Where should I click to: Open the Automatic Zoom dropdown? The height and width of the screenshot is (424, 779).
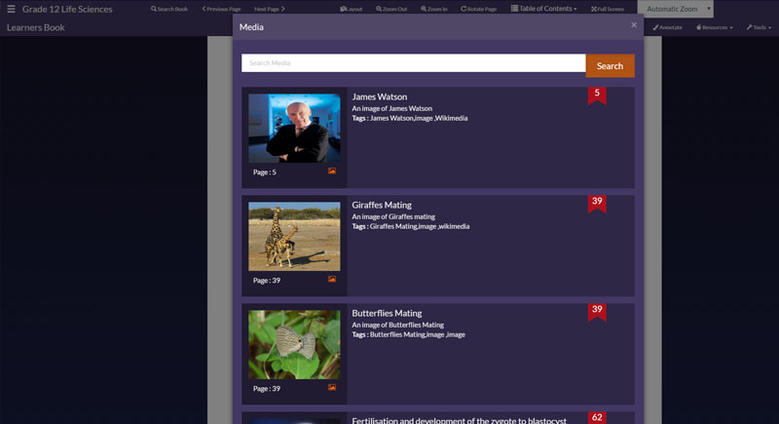(676, 9)
